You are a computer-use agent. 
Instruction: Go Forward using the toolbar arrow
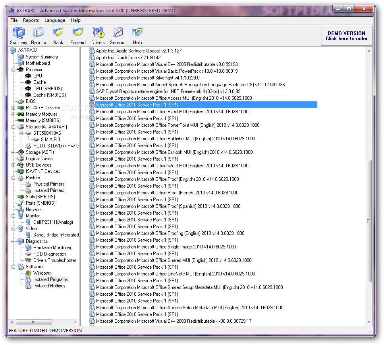tap(78, 33)
